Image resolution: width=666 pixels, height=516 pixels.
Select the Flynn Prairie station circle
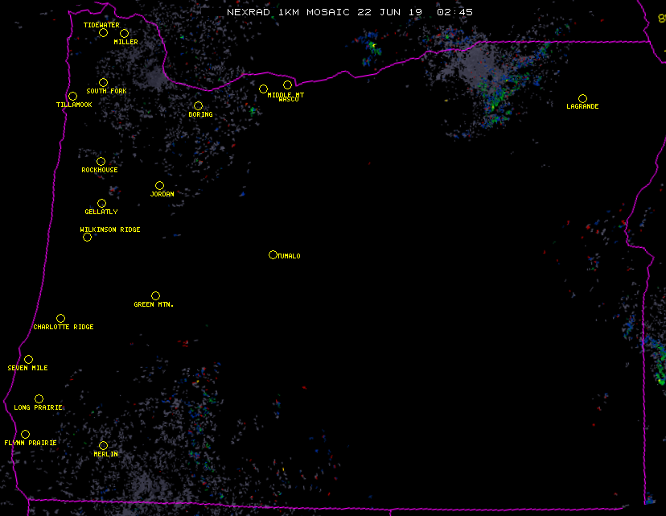[x=25, y=435]
